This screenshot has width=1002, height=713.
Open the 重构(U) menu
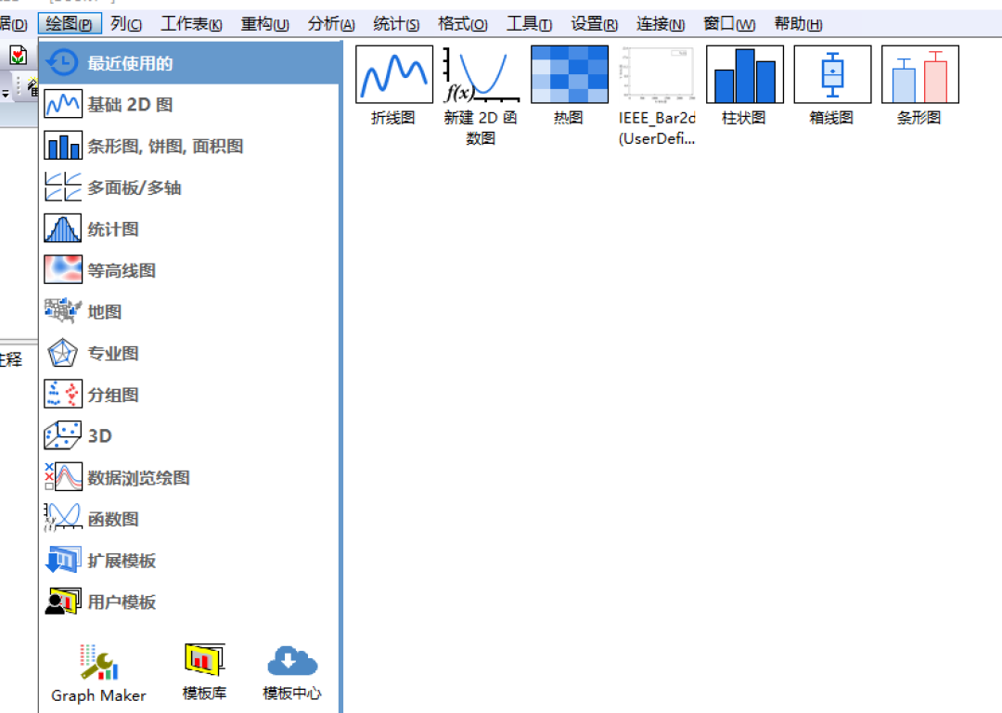[x=264, y=23]
